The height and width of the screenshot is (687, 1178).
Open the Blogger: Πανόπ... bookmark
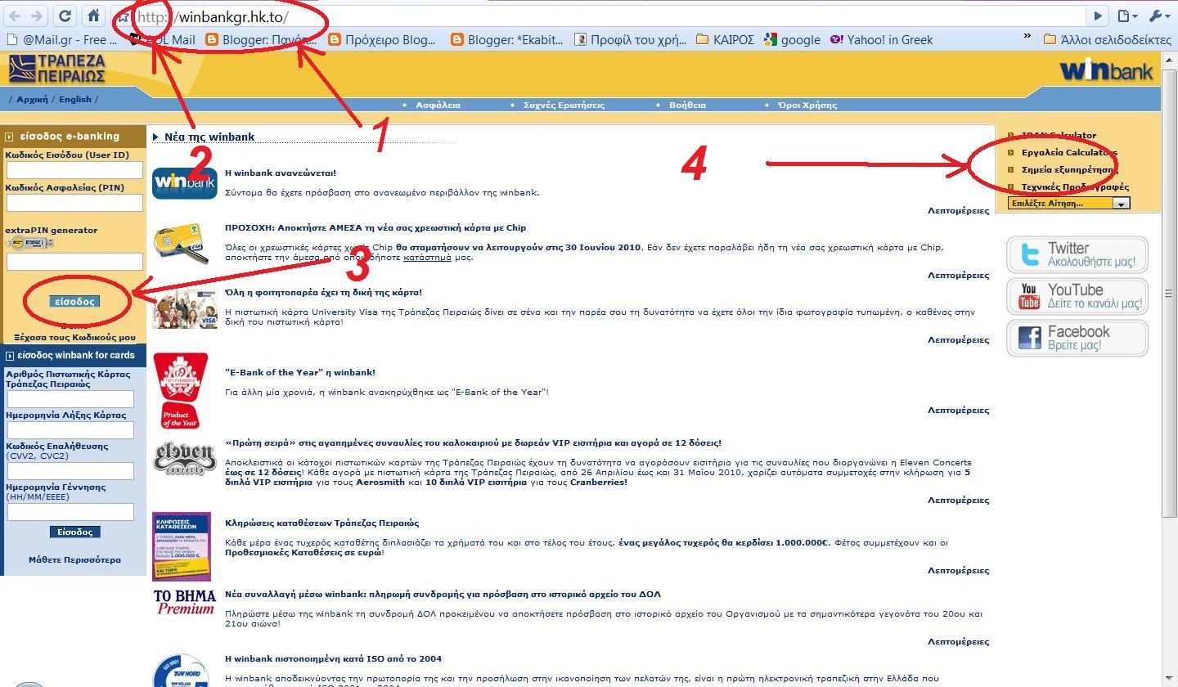coord(261,39)
